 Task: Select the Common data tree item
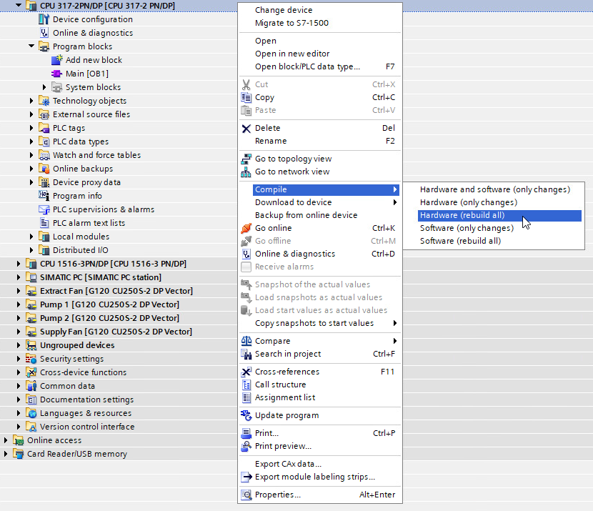tap(67, 386)
